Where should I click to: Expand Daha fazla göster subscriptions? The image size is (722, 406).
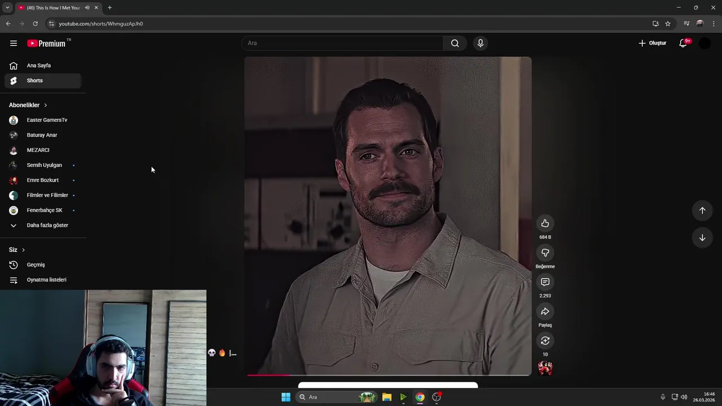point(43,226)
